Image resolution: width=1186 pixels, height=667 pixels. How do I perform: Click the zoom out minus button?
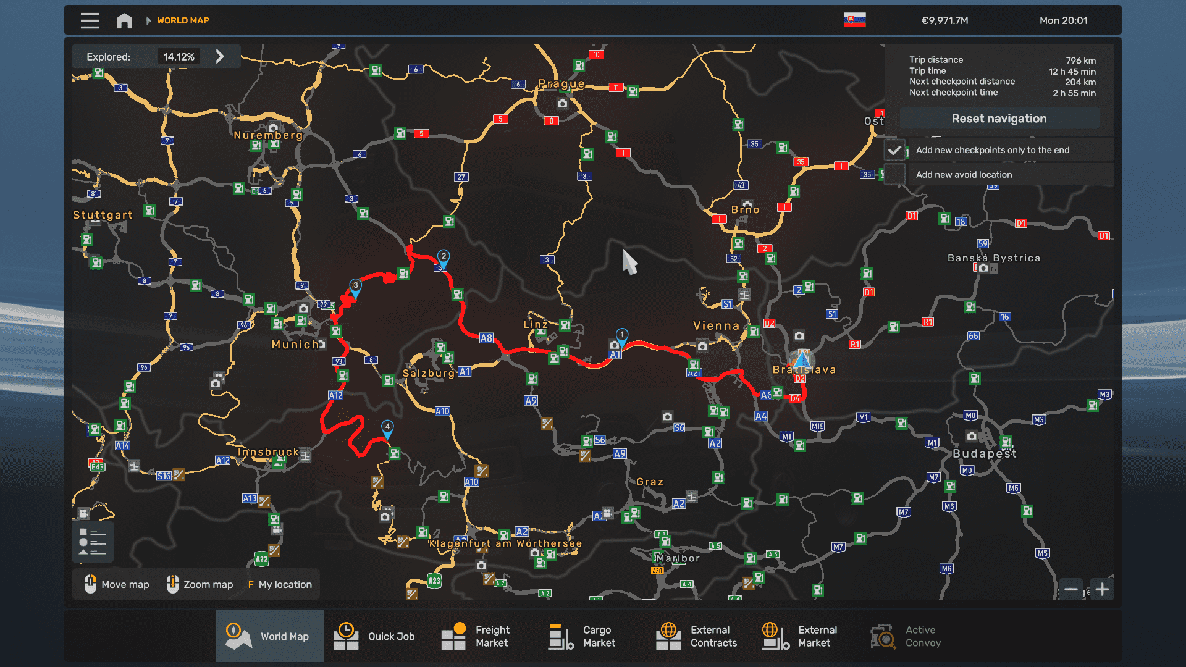tap(1071, 589)
